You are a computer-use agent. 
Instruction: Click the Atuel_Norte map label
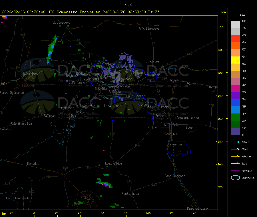(136, 96)
